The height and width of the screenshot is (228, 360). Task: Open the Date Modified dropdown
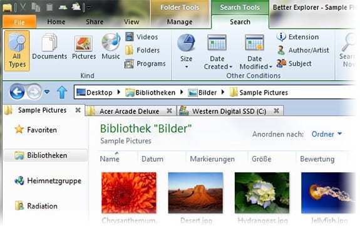pos(255,52)
